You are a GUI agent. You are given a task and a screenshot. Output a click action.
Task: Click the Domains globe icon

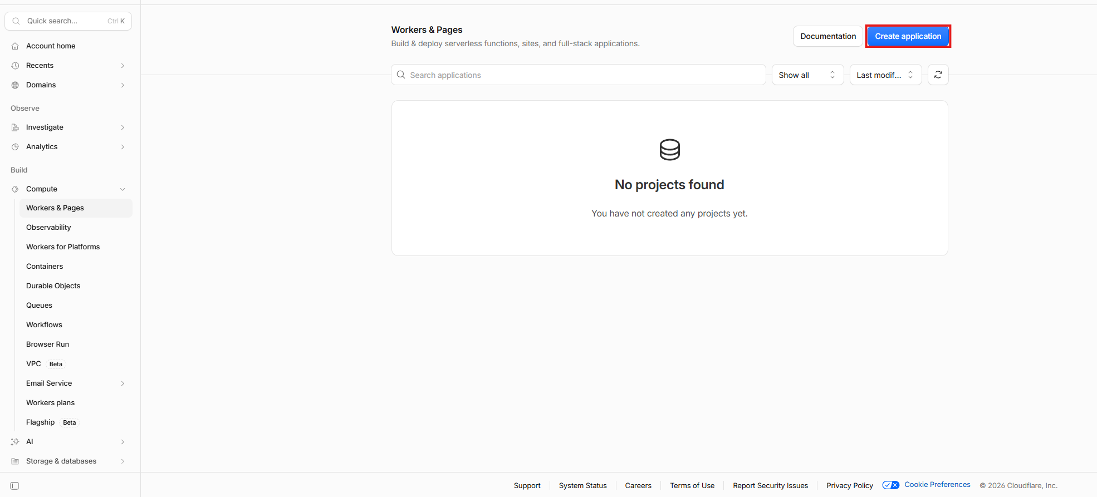coord(15,85)
